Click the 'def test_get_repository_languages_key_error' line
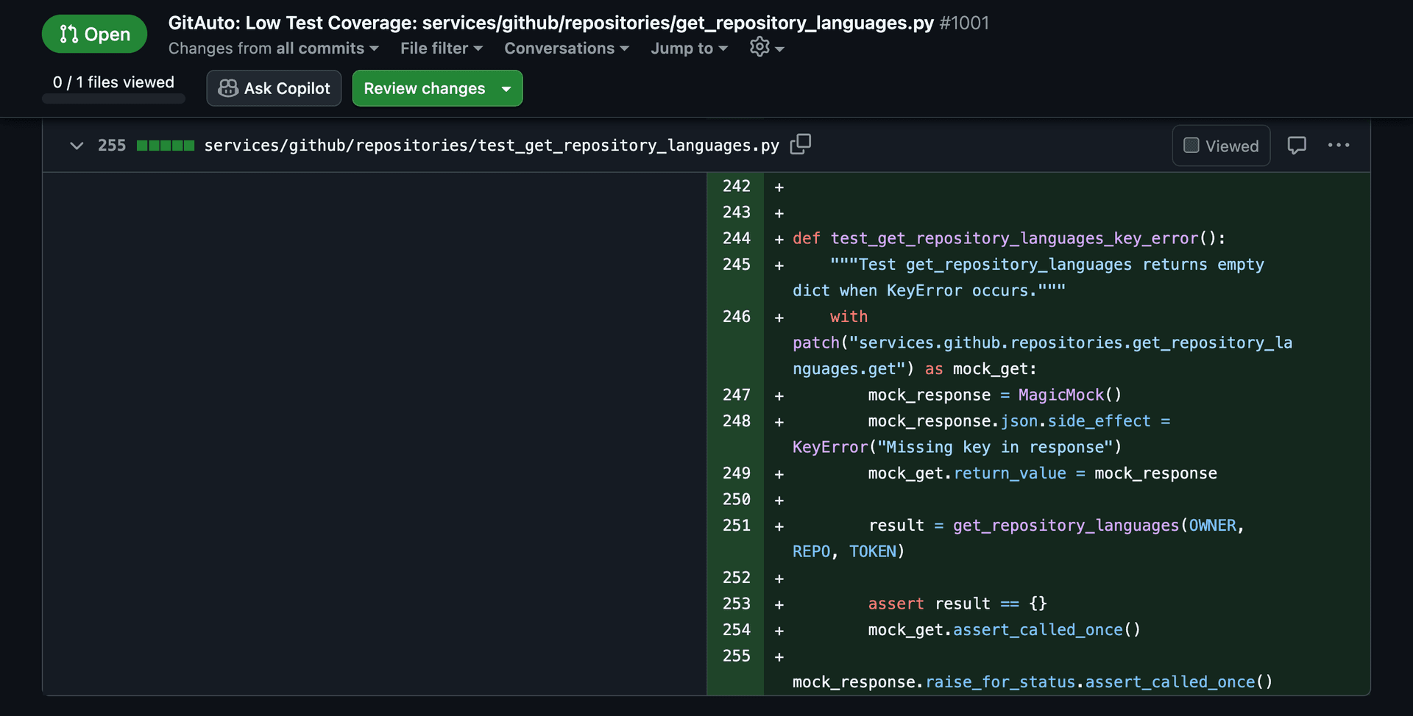1413x716 pixels. pyautogui.click(x=1009, y=238)
